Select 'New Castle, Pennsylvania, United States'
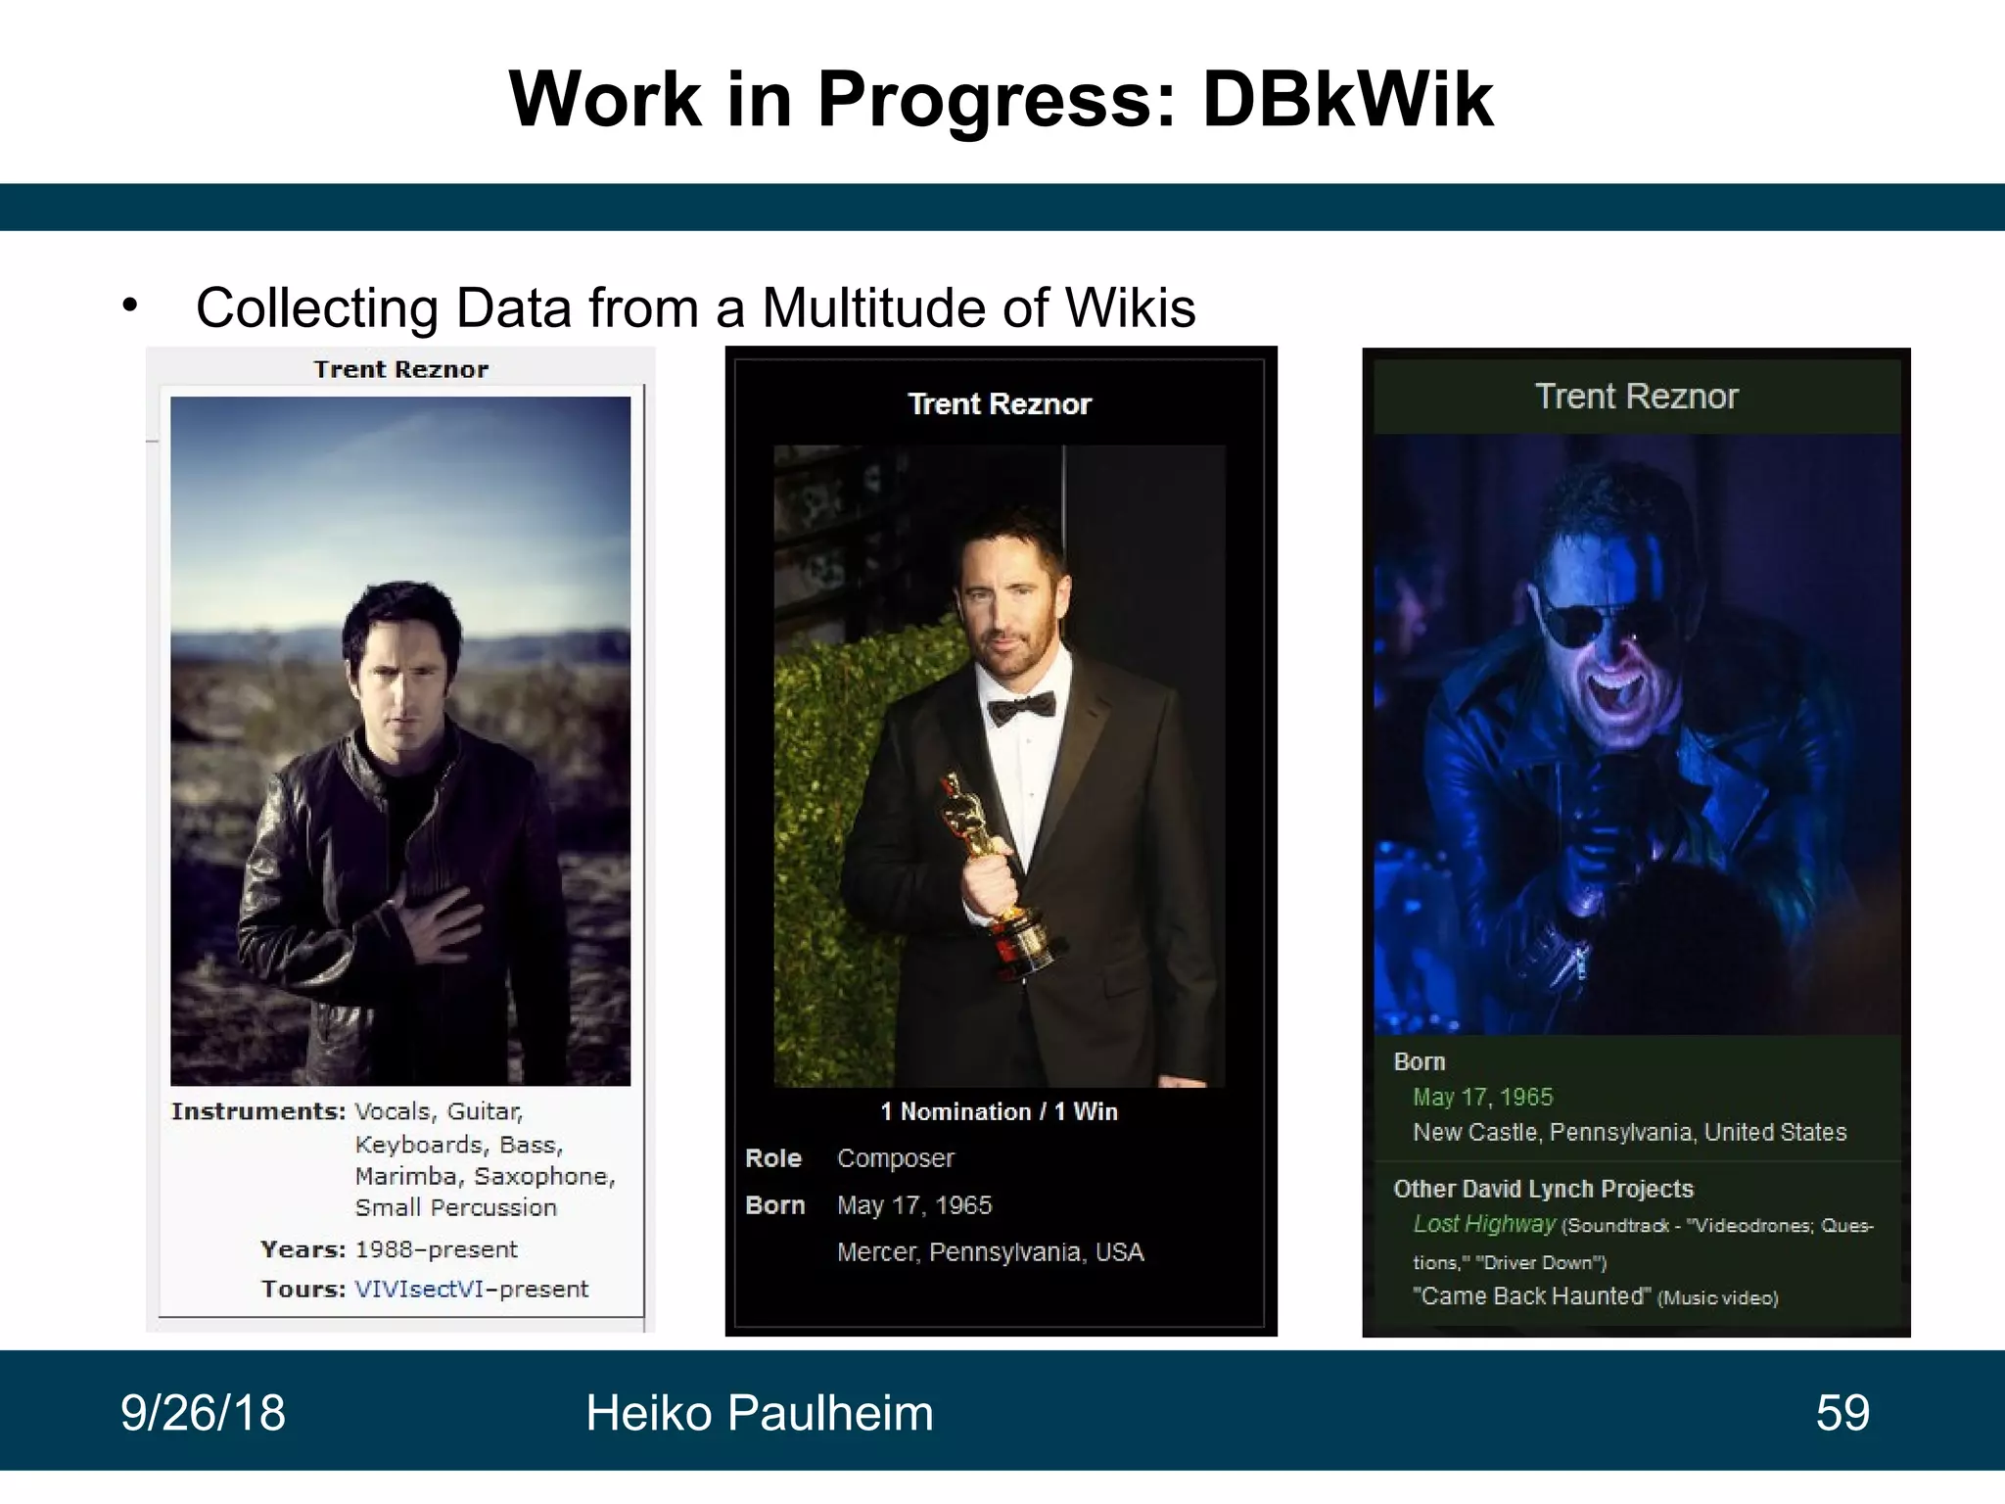Viewport: 2005px width, 1504px height. click(x=1629, y=1133)
